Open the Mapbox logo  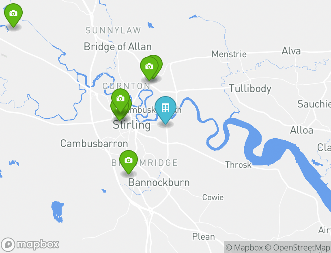tap(30, 245)
